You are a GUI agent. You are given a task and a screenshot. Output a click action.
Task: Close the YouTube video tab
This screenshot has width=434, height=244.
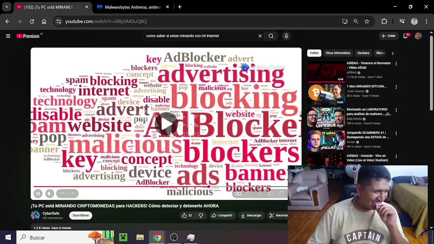pos(87,7)
